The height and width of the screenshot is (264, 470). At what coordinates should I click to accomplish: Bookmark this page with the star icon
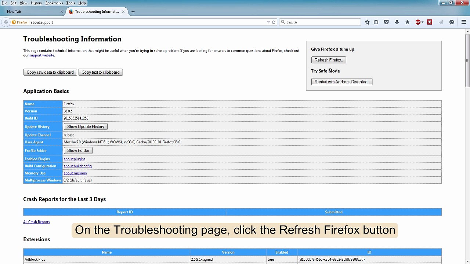click(x=367, y=22)
